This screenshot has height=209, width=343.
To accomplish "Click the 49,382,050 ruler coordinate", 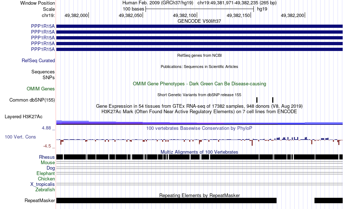I will [130, 15].
